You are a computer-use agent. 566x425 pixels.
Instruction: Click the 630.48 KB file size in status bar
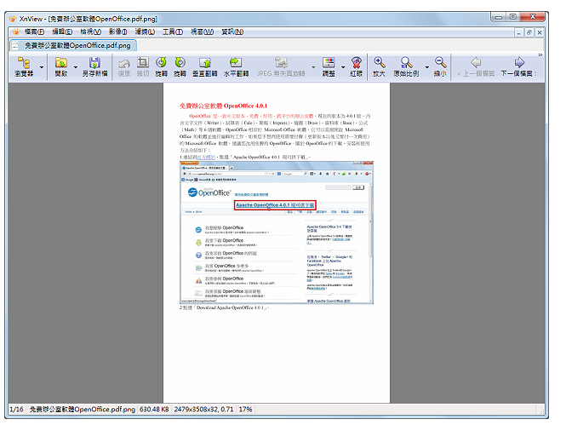click(154, 409)
